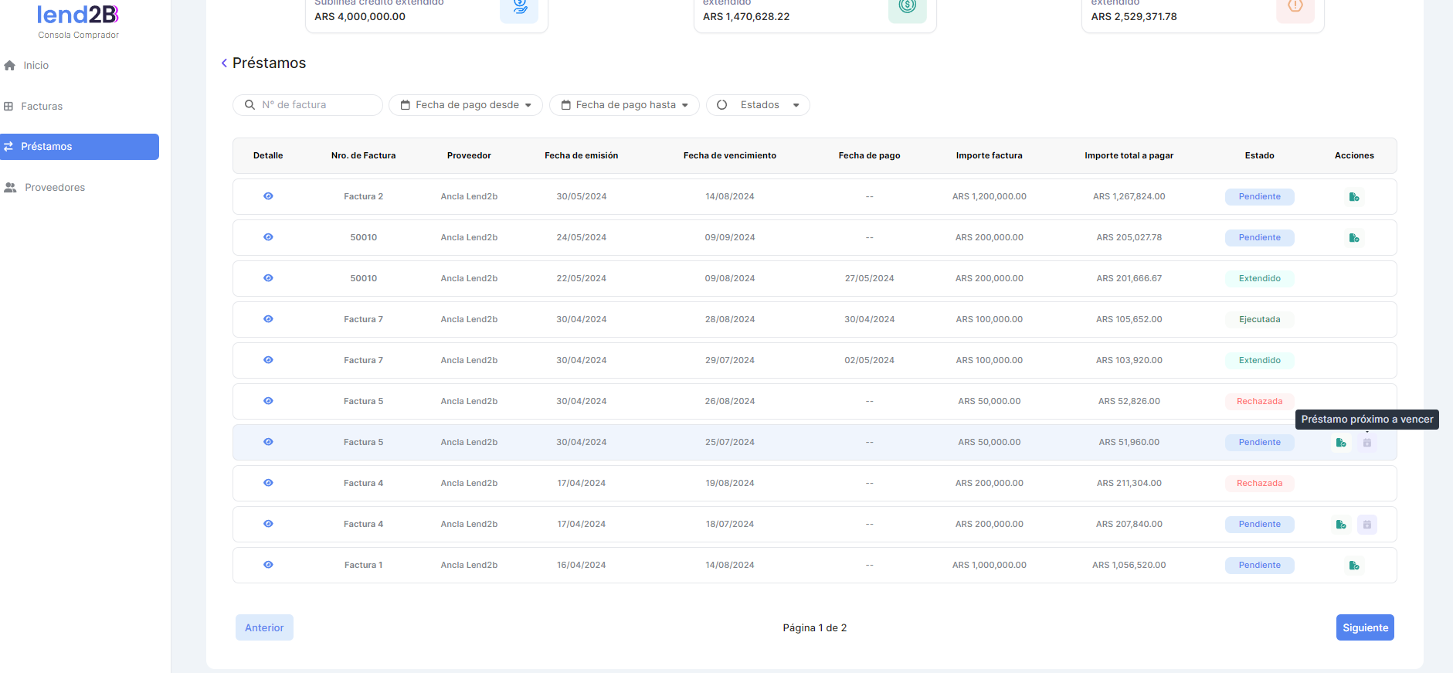Open the Estados filter dropdown
Screen dimensions: 1453x673
[758, 105]
